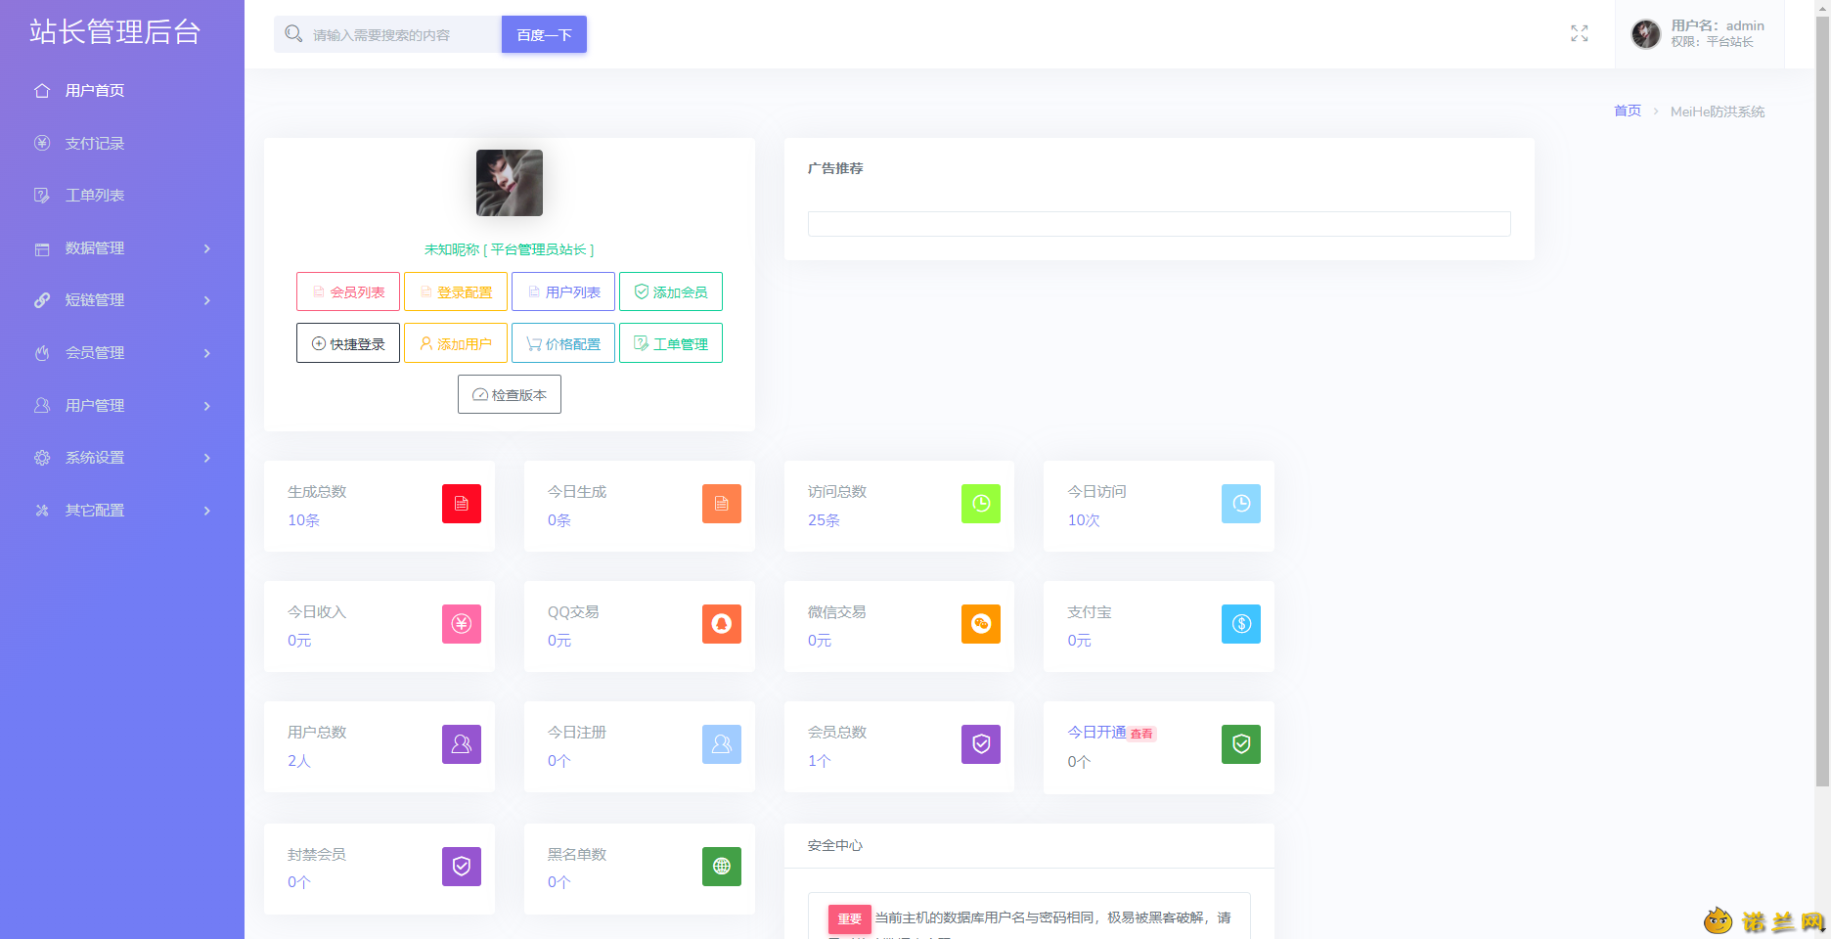Click the 查看 badge next to 今日开通
Image resolution: width=1831 pixels, height=939 pixels.
[x=1141, y=734]
